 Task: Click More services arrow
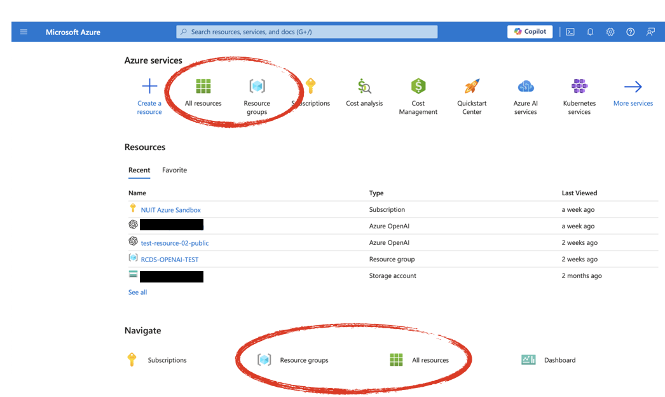(633, 87)
